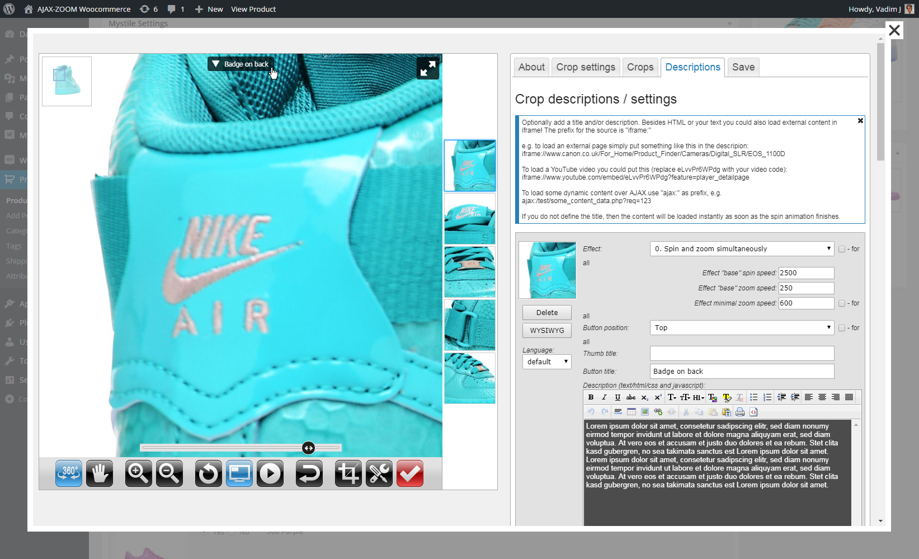The height and width of the screenshot is (559, 919).
Task: Activate the 360° spin mode button
Action: 69,473
